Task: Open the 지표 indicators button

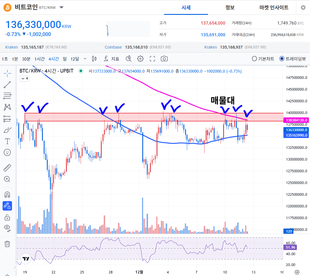Action: pyautogui.click(x=111, y=59)
